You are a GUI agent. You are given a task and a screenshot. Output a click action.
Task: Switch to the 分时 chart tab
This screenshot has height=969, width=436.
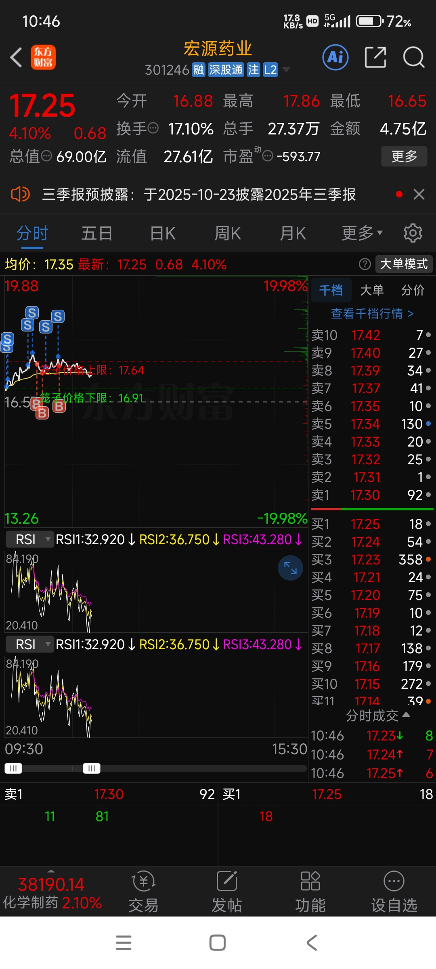coord(32,233)
